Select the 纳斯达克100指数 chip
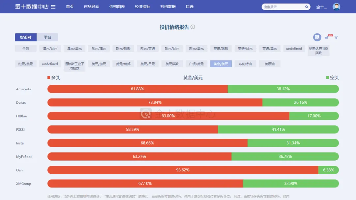 (x=318, y=51)
